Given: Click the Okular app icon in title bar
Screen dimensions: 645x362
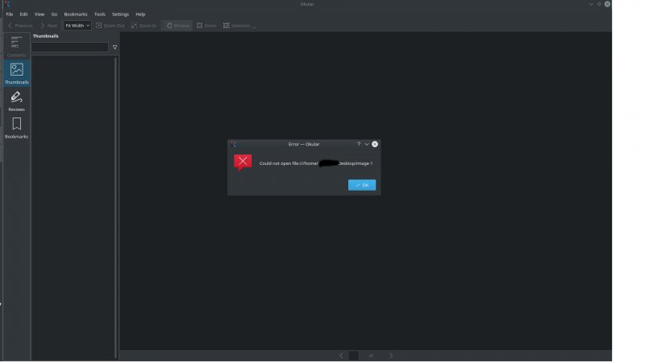Looking at the screenshot, I should (x=7, y=4).
